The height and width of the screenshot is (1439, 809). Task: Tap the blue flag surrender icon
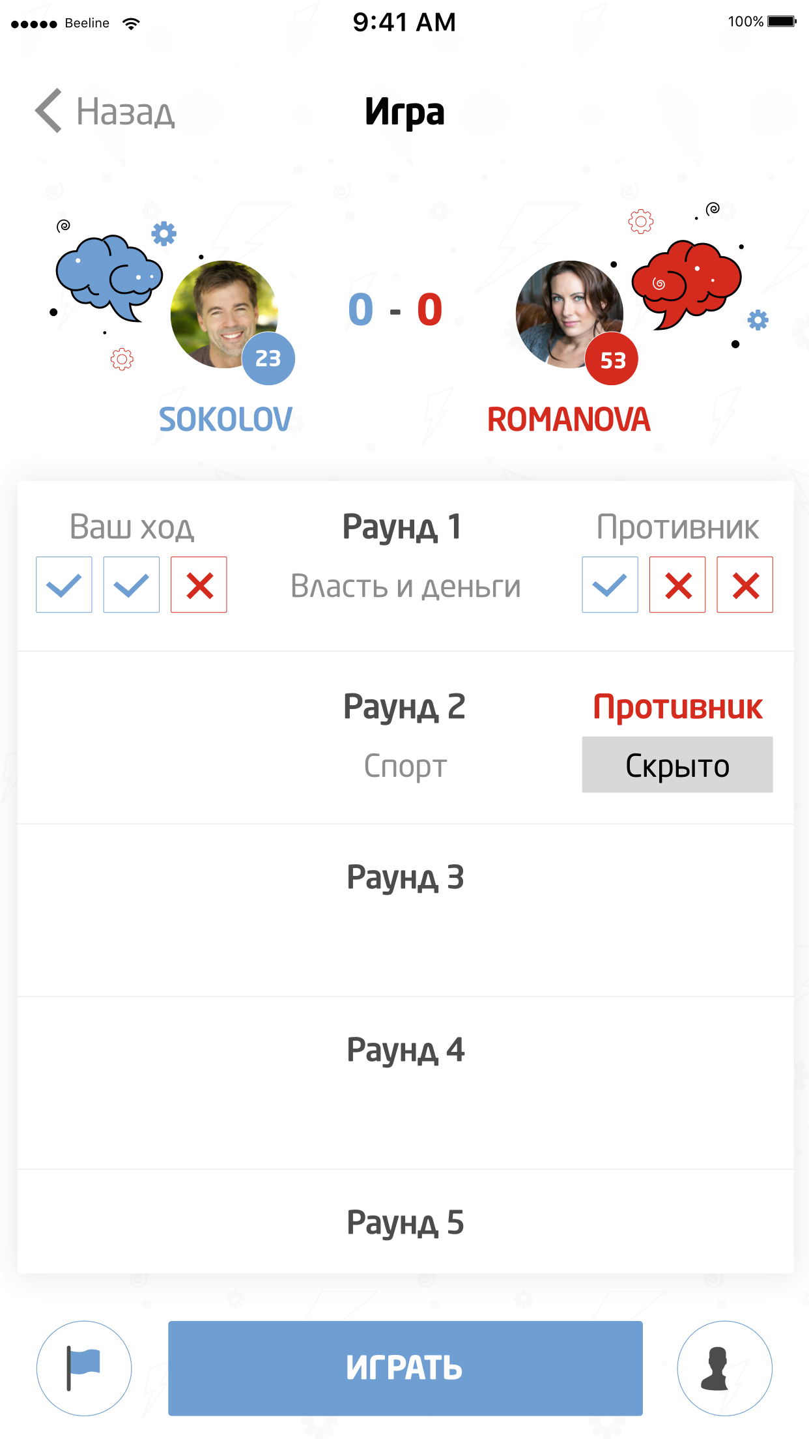click(84, 1368)
